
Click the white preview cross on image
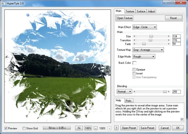(59, 65)
